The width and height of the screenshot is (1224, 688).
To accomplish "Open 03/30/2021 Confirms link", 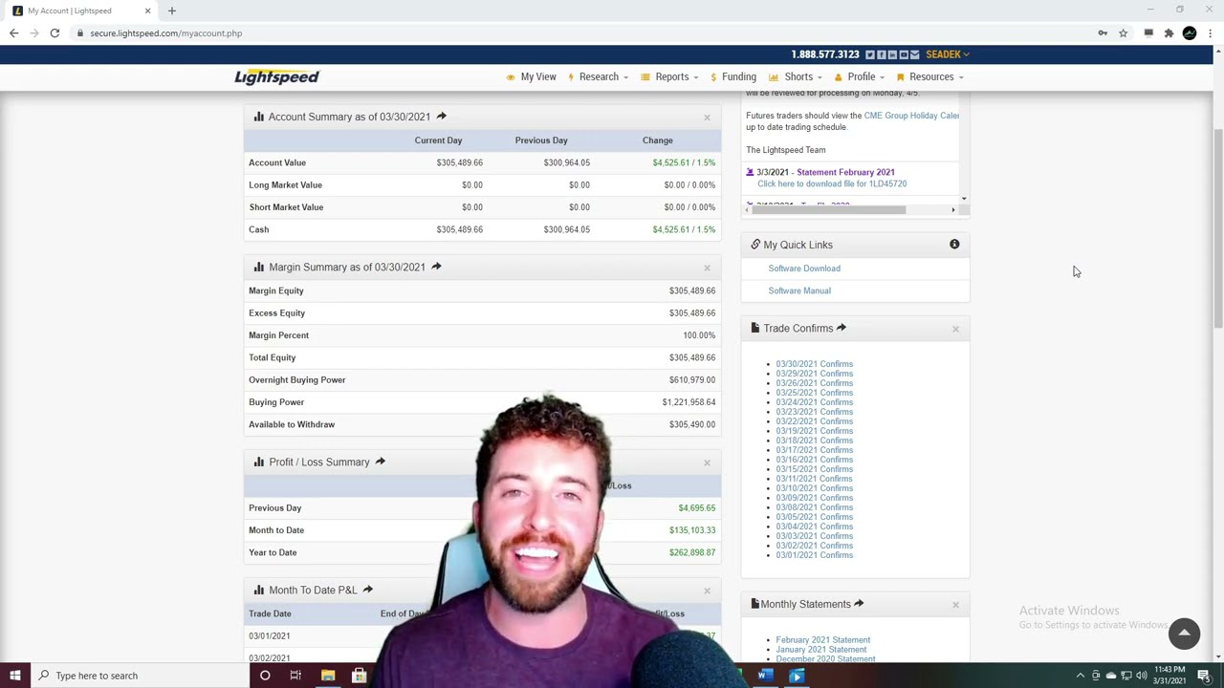I will (x=814, y=364).
